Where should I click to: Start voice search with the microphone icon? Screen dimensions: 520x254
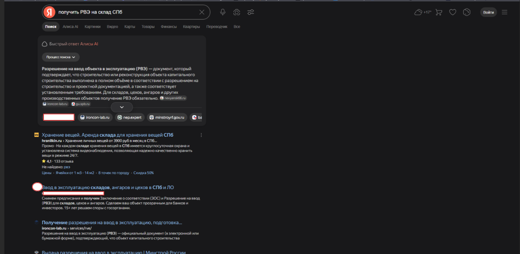pos(223,12)
